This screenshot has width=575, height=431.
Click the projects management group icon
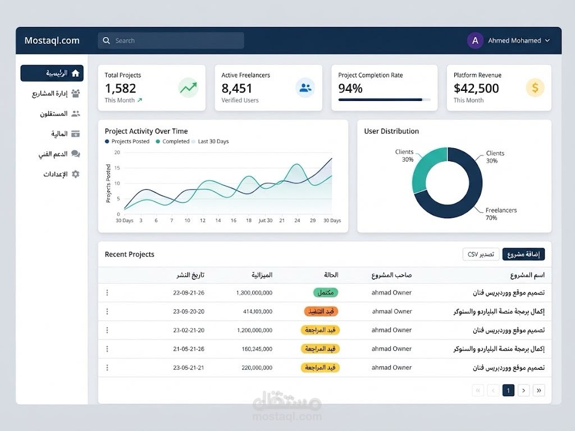pyautogui.click(x=76, y=94)
